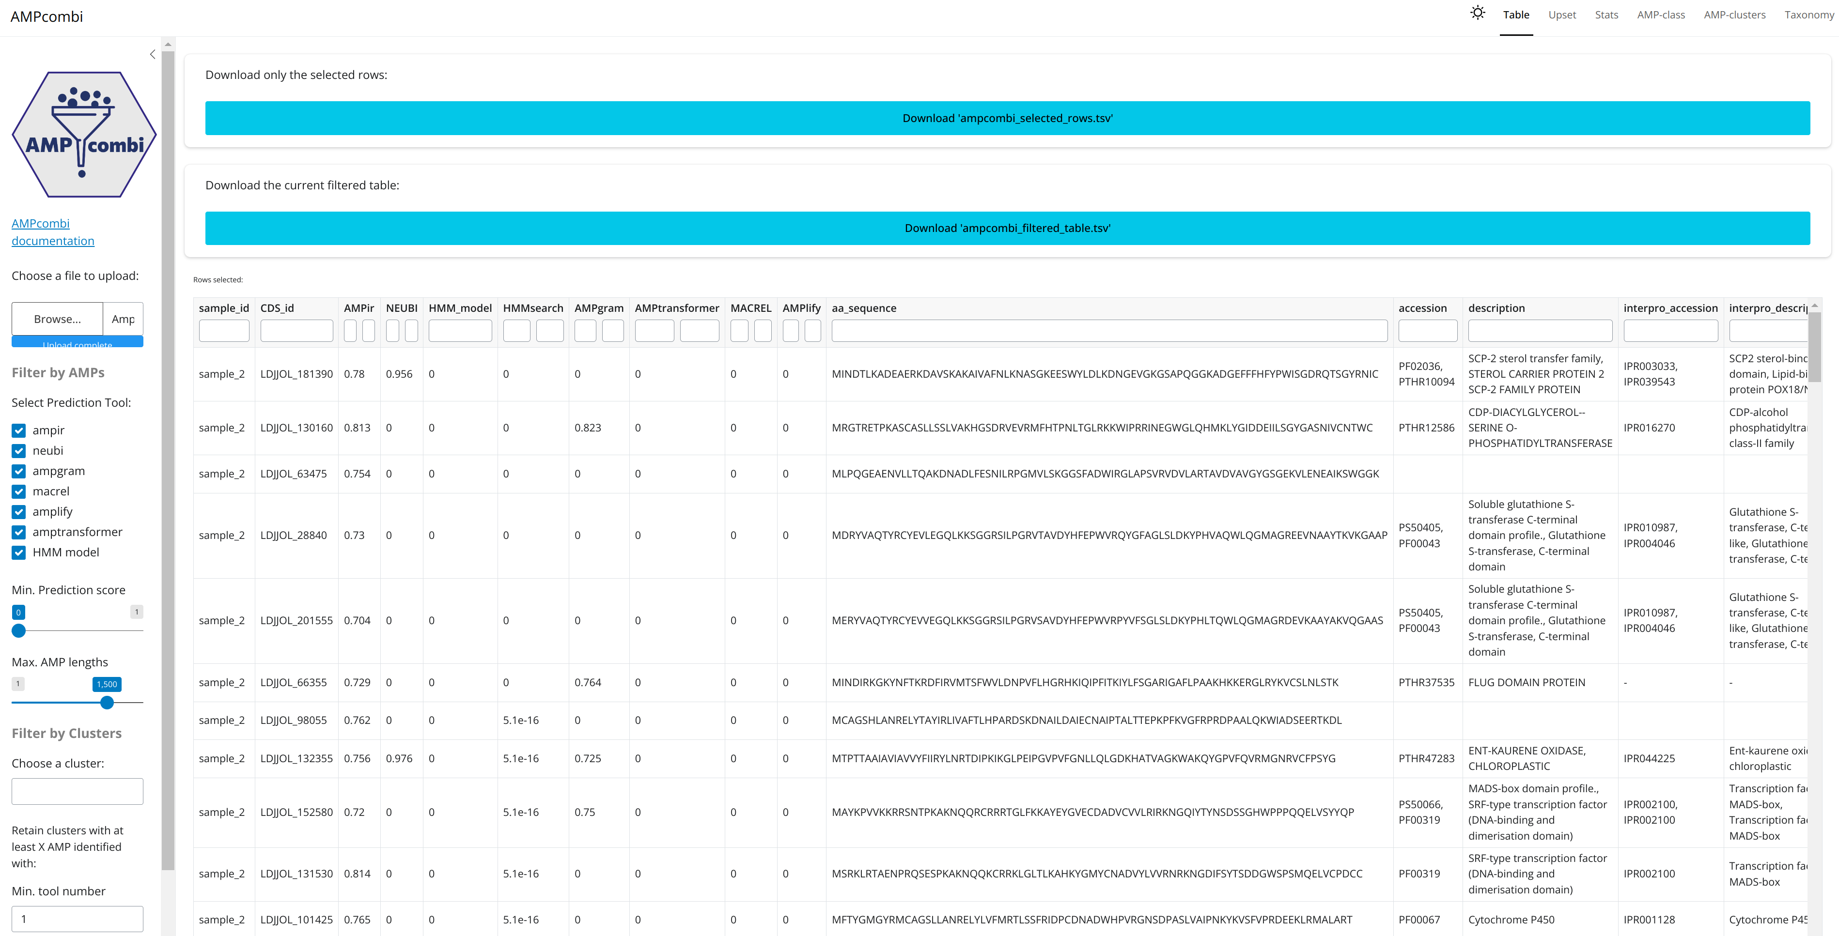Disable the amptransformer checkbox
The width and height of the screenshot is (1839, 936).
[19, 532]
